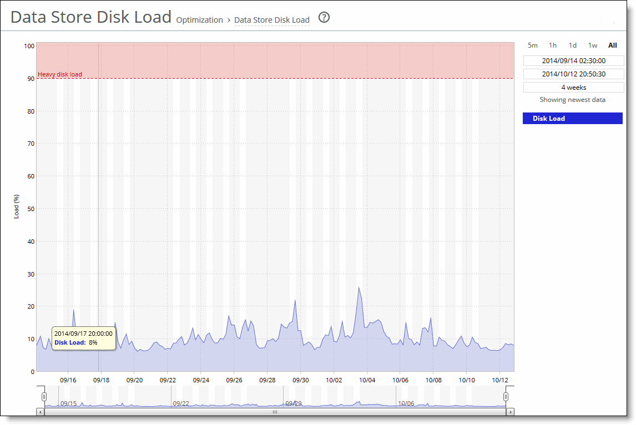Screen dimensions: 636x425
Task: Click the navigator right scroll arrow
Action: click(511, 412)
